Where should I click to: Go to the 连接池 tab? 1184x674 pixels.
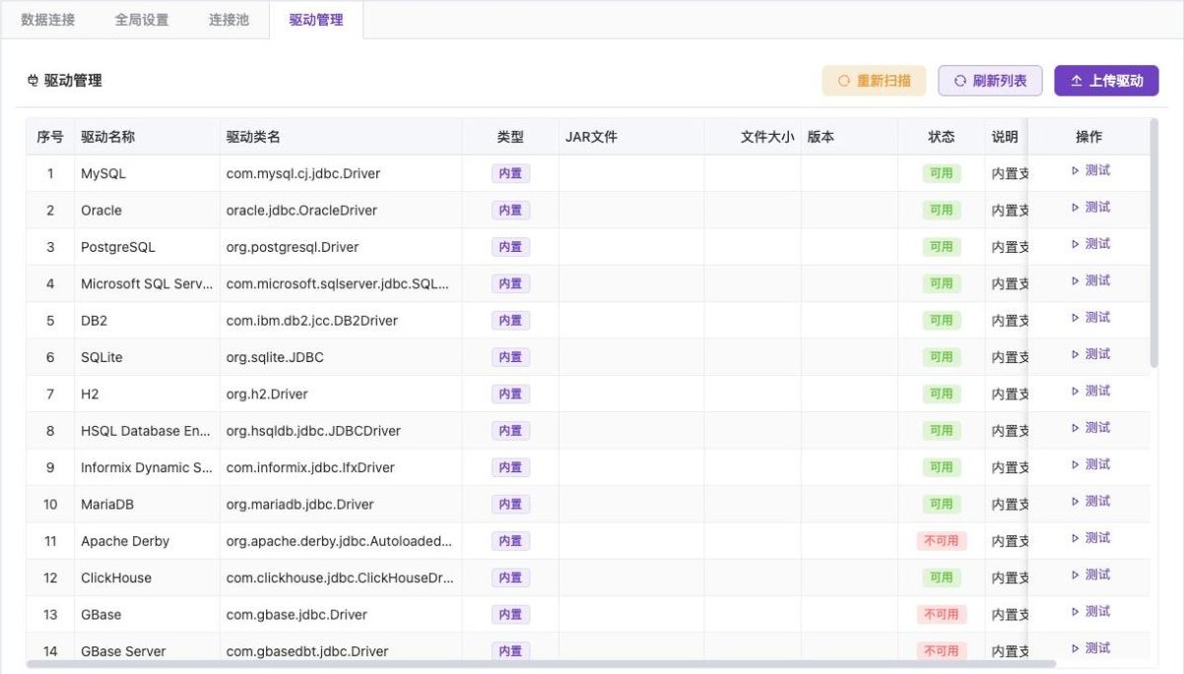[x=229, y=20]
